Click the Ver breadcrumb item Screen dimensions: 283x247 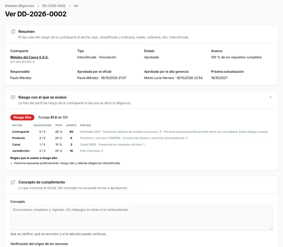click(76, 6)
